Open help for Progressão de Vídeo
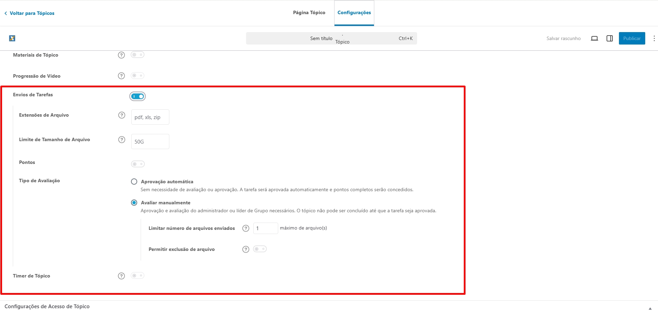The width and height of the screenshot is (658, 312). point(121,76)
